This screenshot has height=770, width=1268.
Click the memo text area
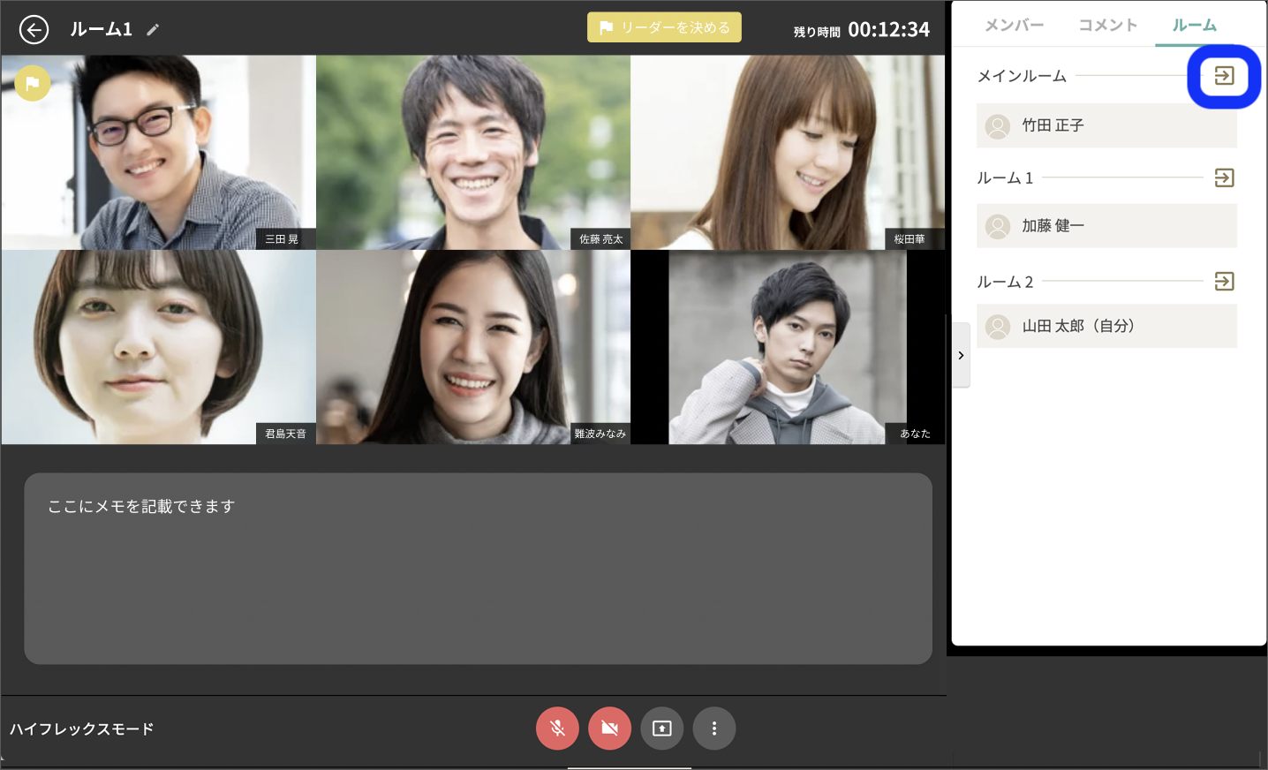[x=478, y=569]
